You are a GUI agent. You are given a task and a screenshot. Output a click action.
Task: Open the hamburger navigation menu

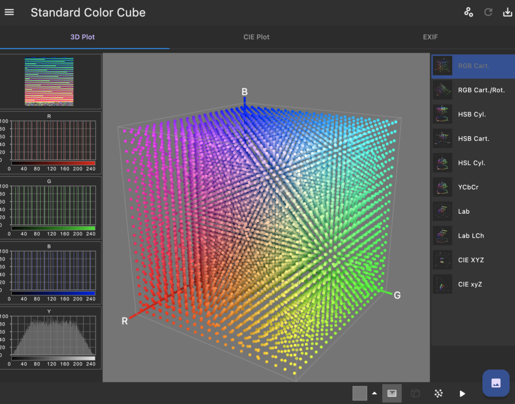pyautogui.click(x=10, y=13)
